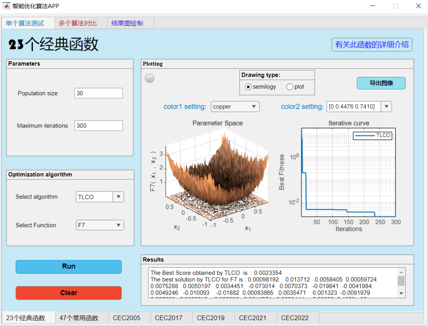Open the color2 setting dropdown arrow
Screen dimensions: 428x326
pos(386,106)
